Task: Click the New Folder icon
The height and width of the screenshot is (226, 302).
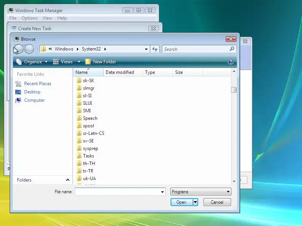Action: pyautogui.click(x=88, y=62)
